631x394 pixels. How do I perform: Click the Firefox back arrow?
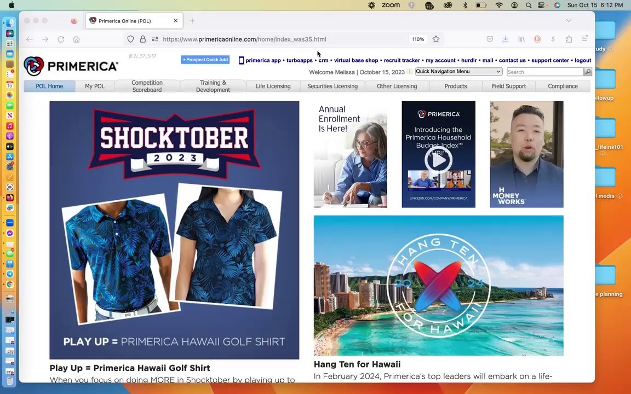coord(30,39)
